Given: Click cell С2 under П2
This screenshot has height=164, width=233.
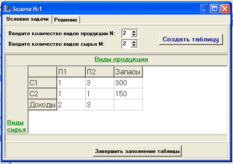Looking at the screenshot, I should pyautogui.click(x=100, y=94).
